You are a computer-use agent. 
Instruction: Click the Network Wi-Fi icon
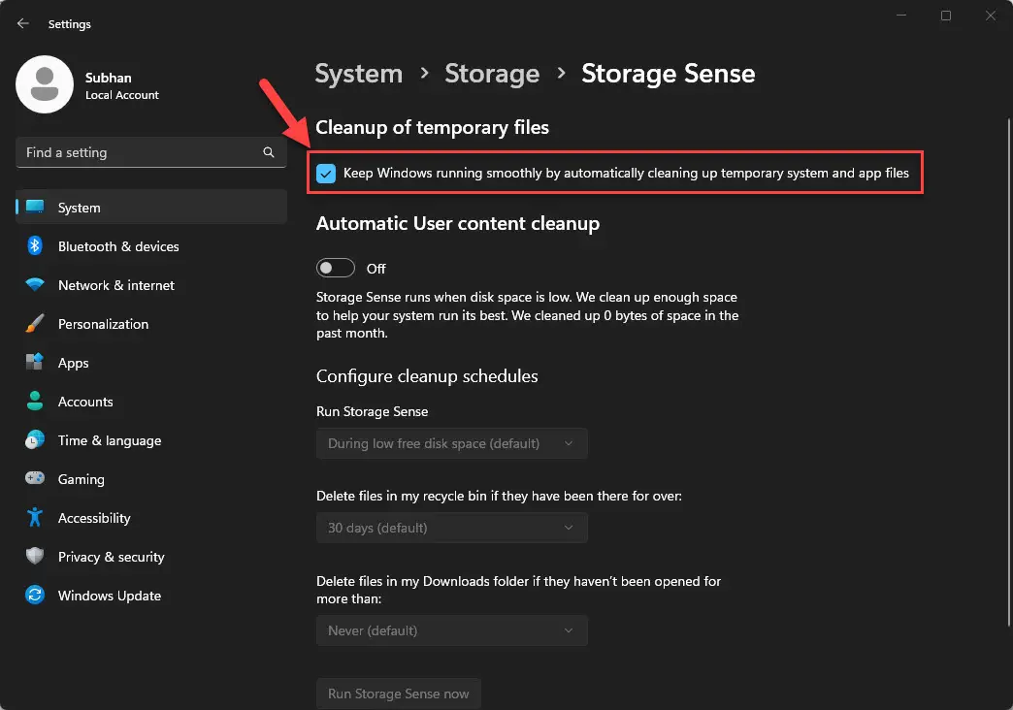(35, 284)
